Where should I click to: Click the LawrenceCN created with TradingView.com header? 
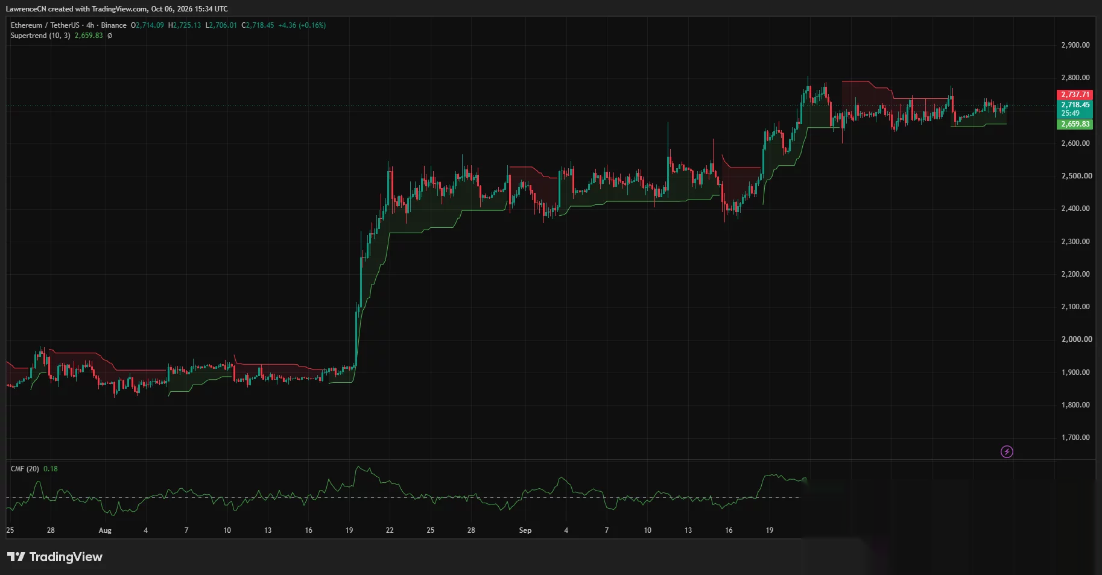(x=117, y=9)
